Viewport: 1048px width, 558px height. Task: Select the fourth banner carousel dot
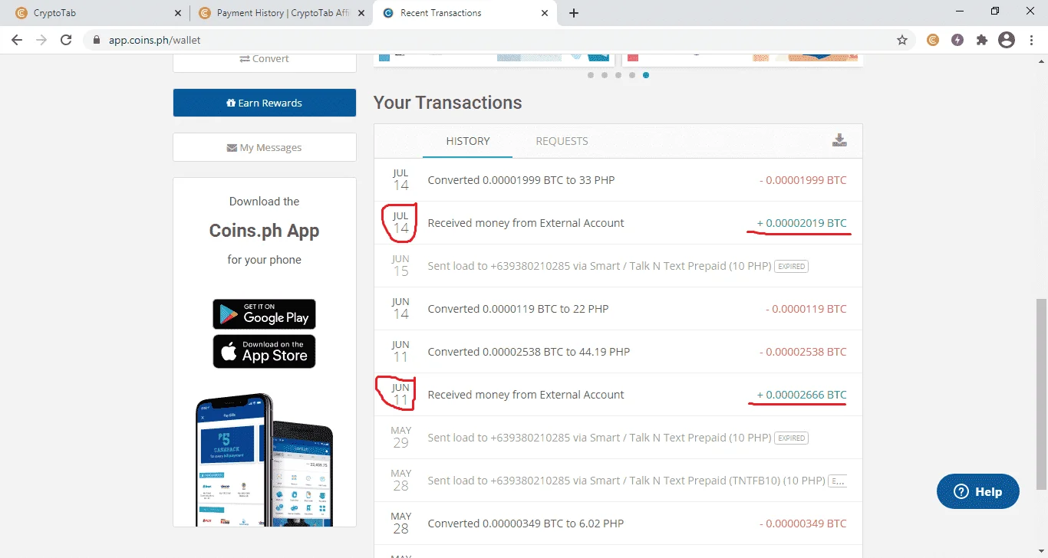point(632,75)
